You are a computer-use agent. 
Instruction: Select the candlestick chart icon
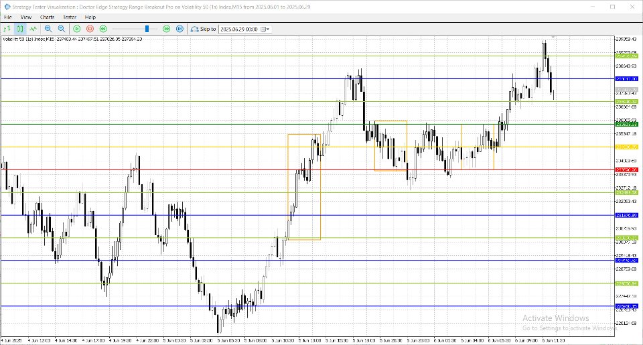19,29
